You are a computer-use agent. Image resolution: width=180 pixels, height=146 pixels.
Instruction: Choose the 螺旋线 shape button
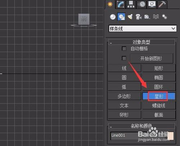point(159,105)
